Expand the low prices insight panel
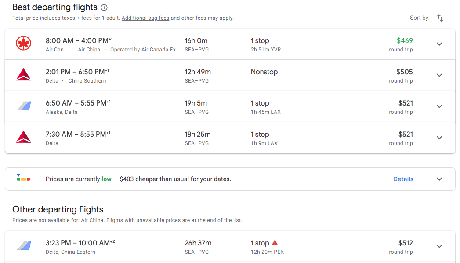This screenshot has width=460, height=263. 439,179
